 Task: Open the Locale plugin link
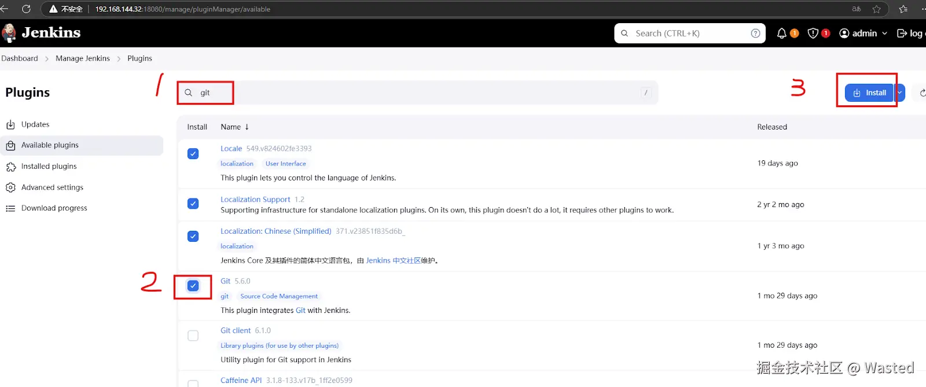tap(231, 149)
